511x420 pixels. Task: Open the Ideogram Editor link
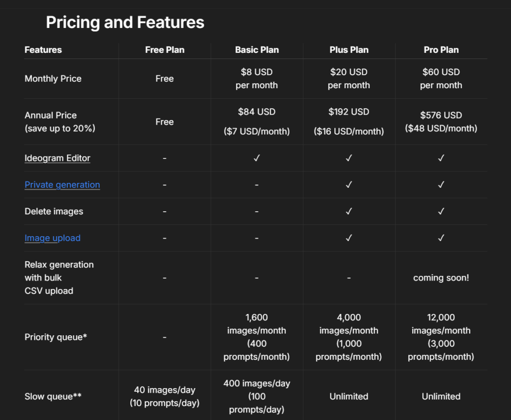[x=57, y=158]
